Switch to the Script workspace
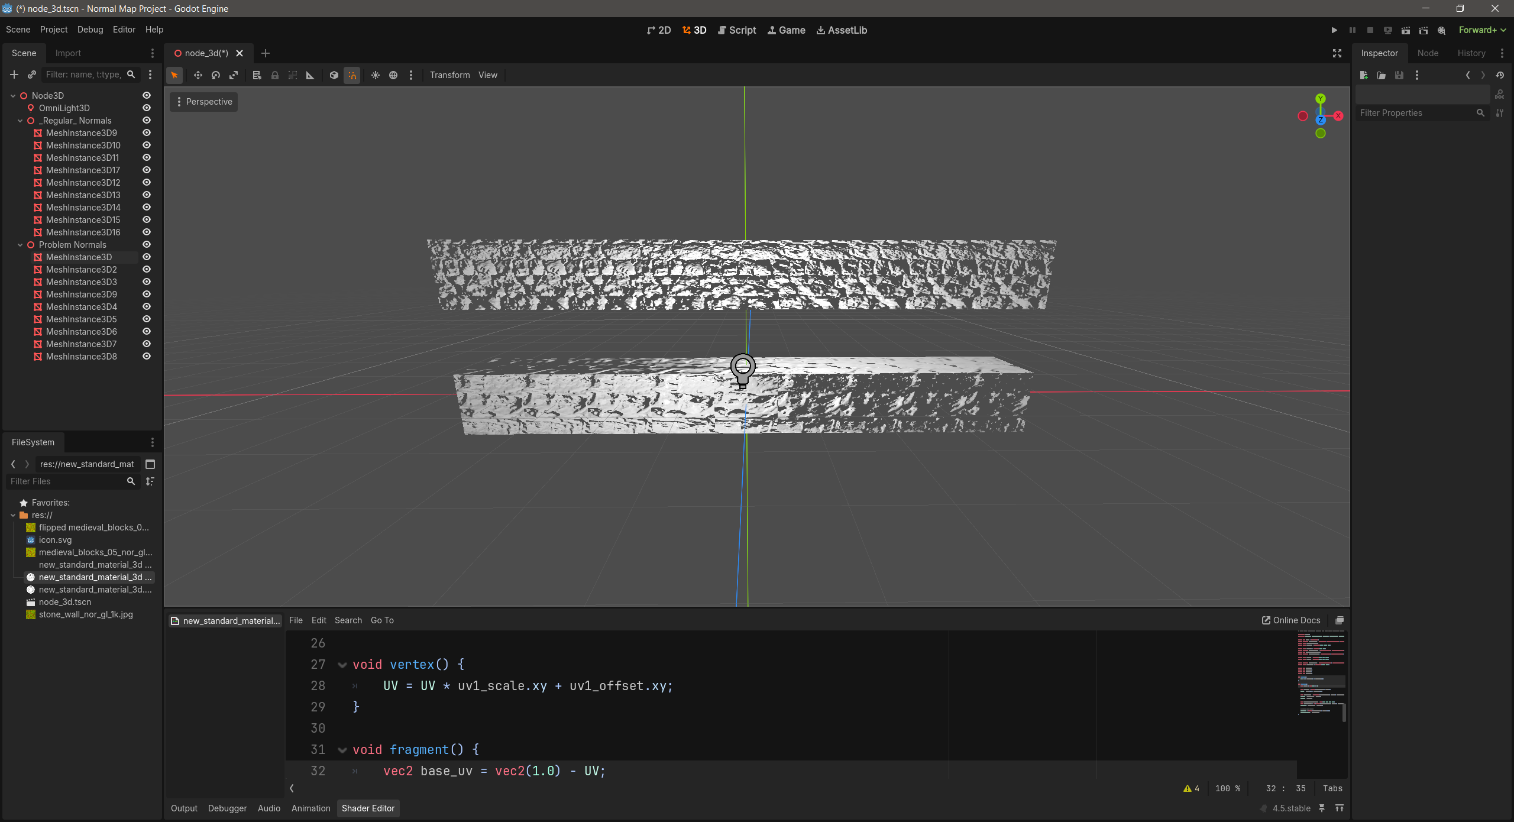The height and width of the screenshot is (822, 1514). click(737, 30)
